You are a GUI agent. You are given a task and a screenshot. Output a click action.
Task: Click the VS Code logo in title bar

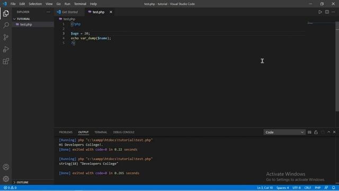point(4,4)
